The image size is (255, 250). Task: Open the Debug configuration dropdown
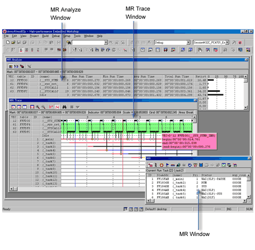(x=188, y=42)
